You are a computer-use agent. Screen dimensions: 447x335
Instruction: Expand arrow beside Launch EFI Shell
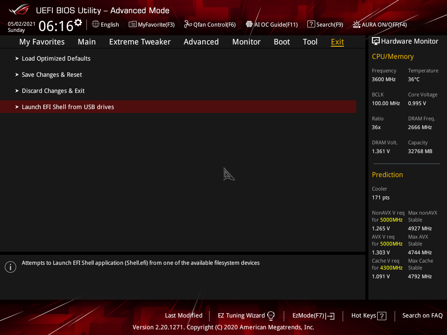17,107
